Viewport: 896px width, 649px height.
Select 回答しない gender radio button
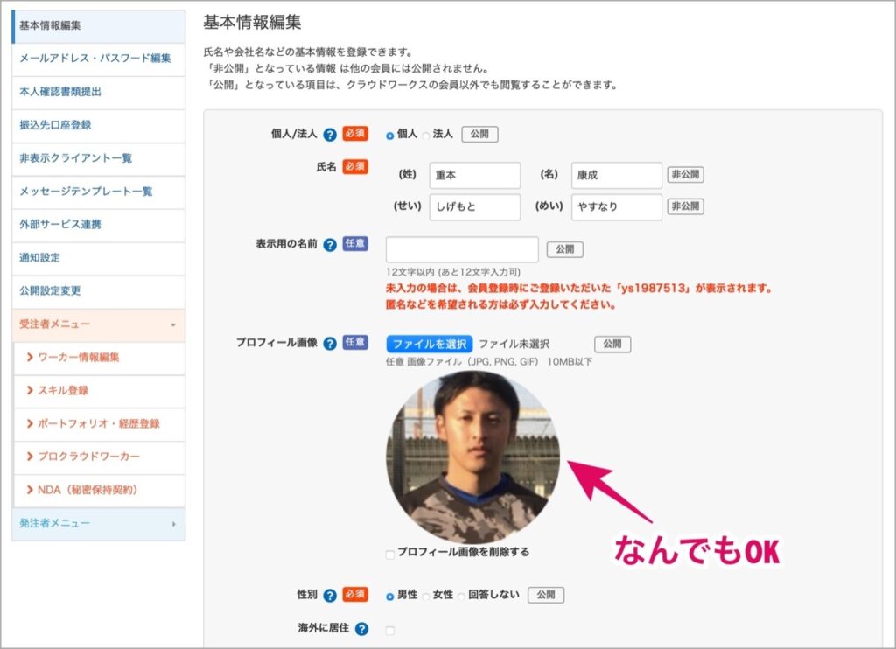(x=461, y=597)
